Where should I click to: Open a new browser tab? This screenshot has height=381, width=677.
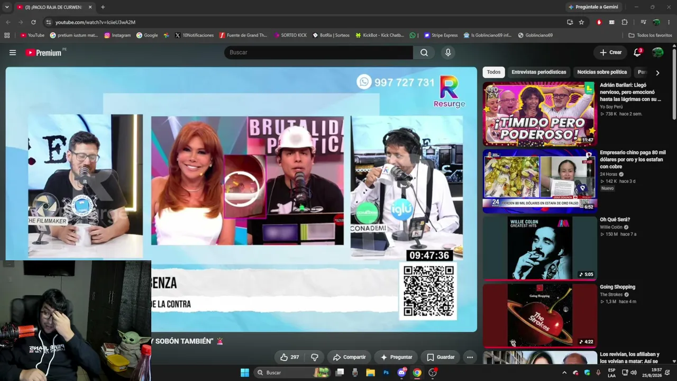(103, 7)
